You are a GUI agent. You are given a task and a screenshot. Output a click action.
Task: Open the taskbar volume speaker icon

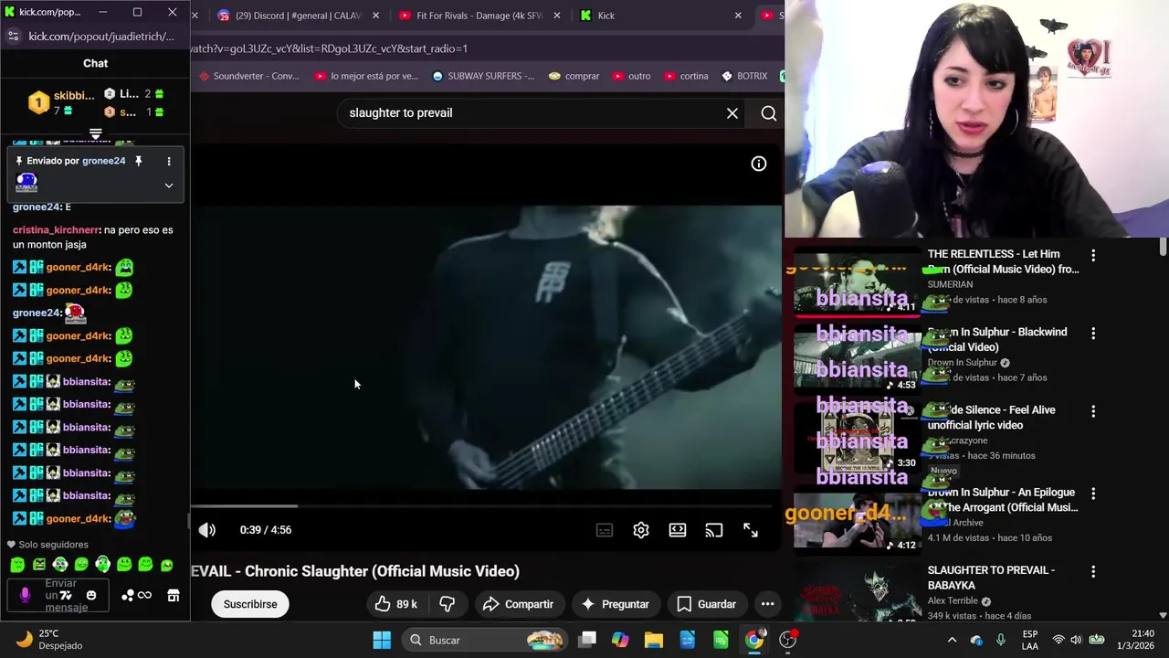pos(1076,640)
